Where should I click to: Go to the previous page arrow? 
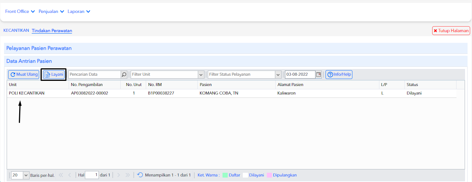(x=70, y=175)
